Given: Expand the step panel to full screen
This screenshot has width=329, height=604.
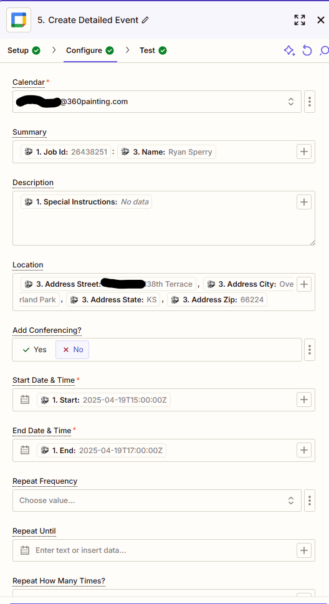Looking at the screenshot, I should click(299, 20).
